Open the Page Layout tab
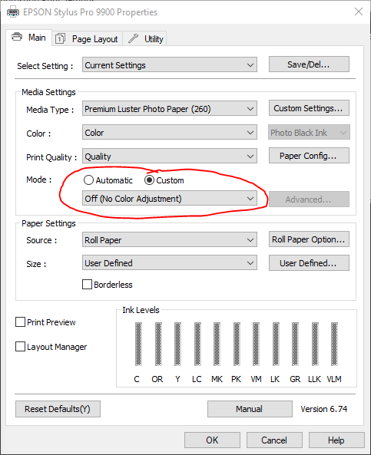This screenshot has width=371, height=455. [88, 38]
